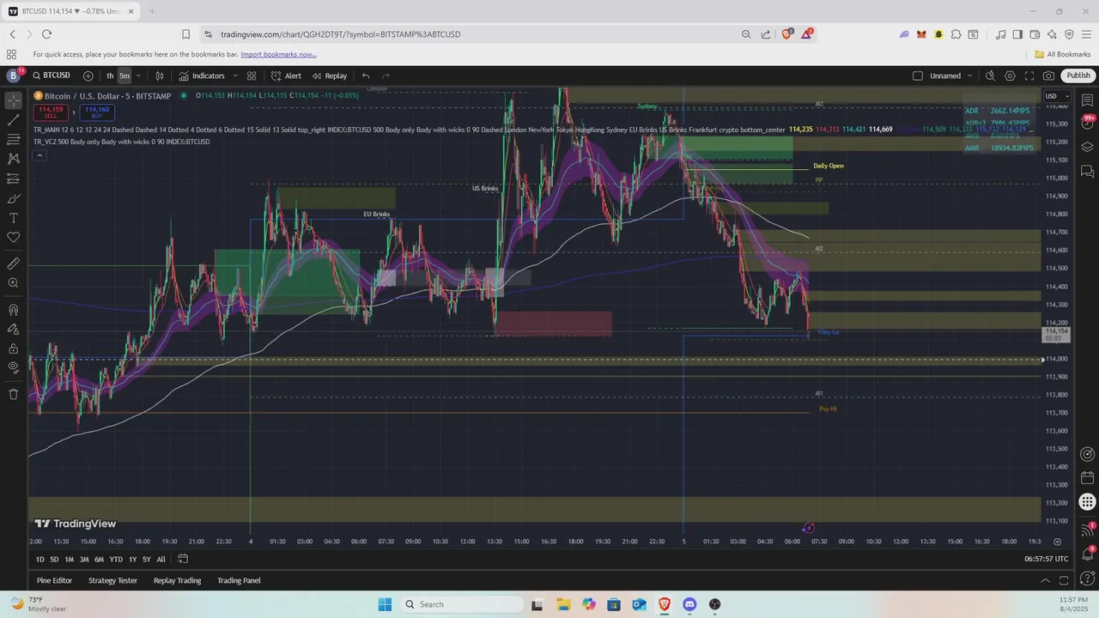1099x618 pixels.
Task: Open Windows Start menu
Action: pos(385,604)
